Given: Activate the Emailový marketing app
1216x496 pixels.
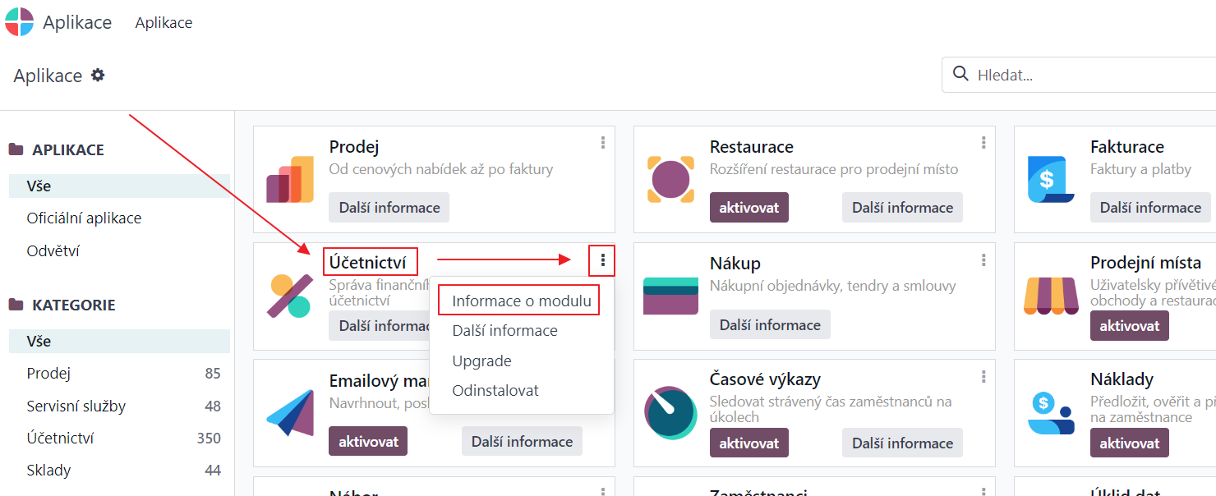Looking at the screenshot, I should coord(368,442).
